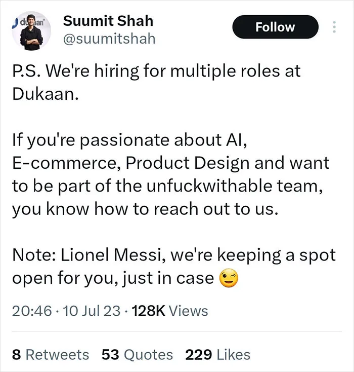View the 229 Likes list
The width and height of the screenshot is (354, 372).
pyautogui.click(x=217, y=355)
